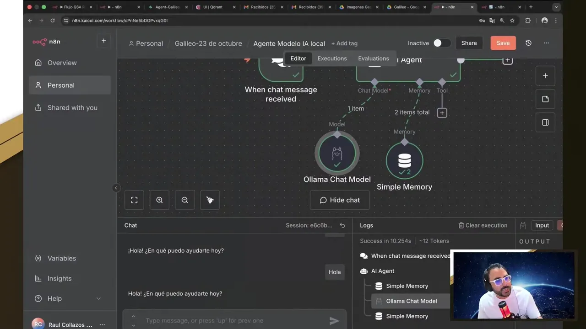Click the zoom out icon
Image resolution: width=586 pixels, height=329 pixels.
[184, 200]
